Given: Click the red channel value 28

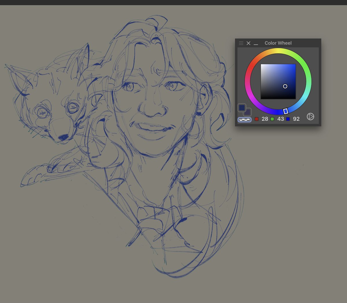Looking at the screenshot, I should click(x=265, y=119).
